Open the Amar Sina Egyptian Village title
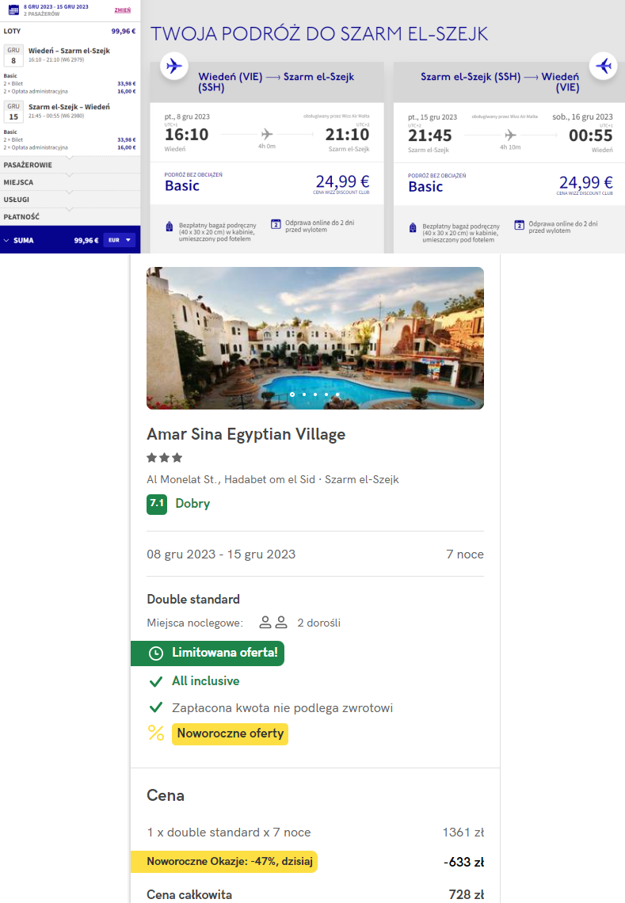 click(x=246, y=434)
